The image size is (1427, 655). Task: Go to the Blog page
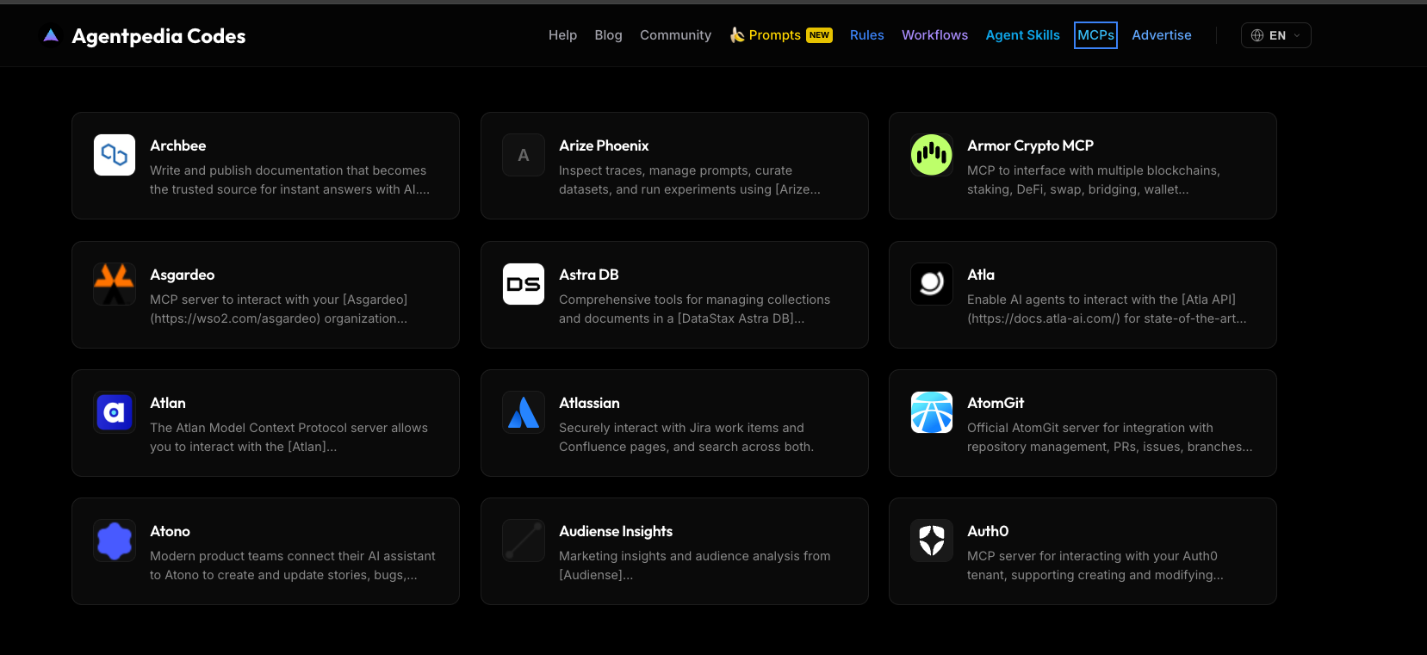(608, 35)
